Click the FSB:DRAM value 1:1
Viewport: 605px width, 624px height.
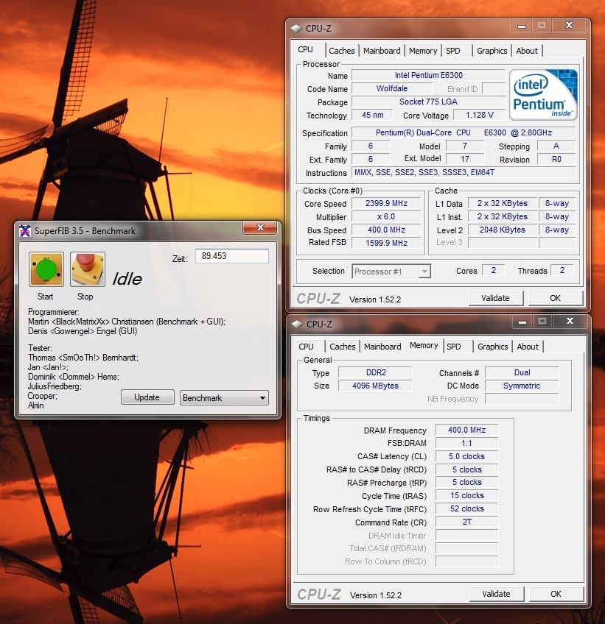coord(466,443)
